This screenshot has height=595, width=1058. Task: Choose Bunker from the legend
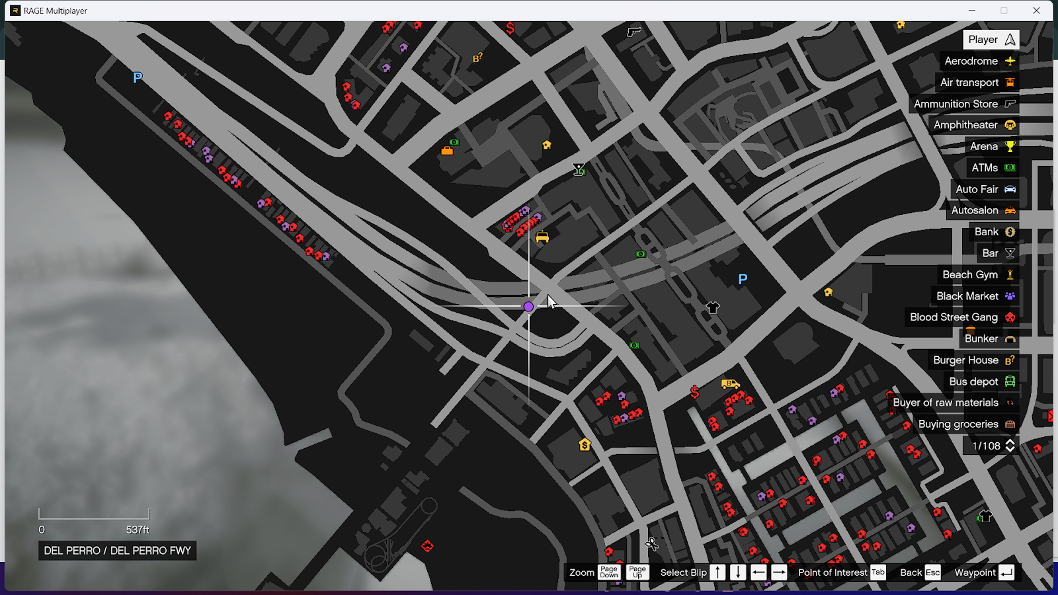[989, 338]
